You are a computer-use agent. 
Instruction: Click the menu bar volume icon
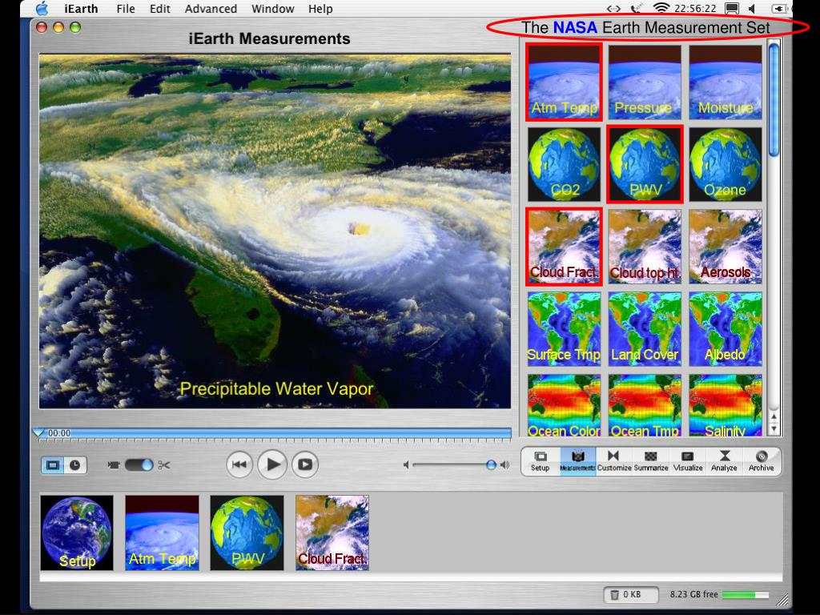coord(752,8)
